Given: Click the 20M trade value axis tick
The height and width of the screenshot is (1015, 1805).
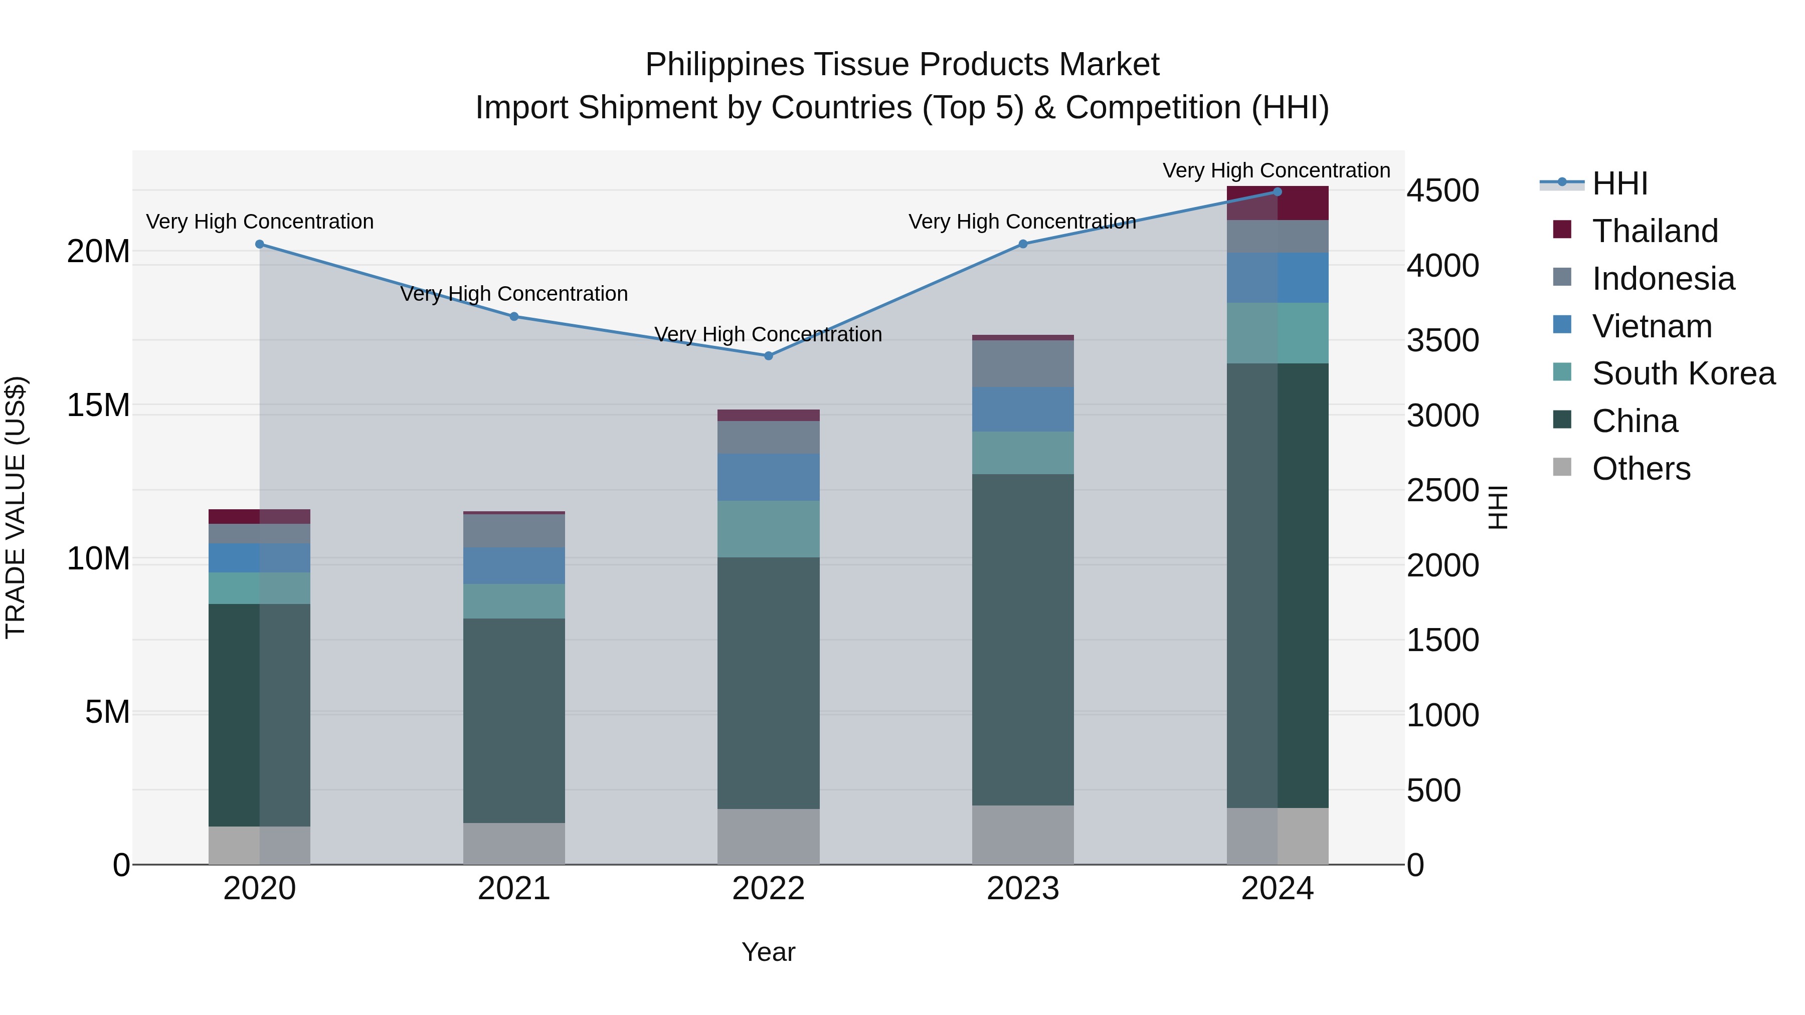Looking at the screenshot, I should tap(98, 252).
